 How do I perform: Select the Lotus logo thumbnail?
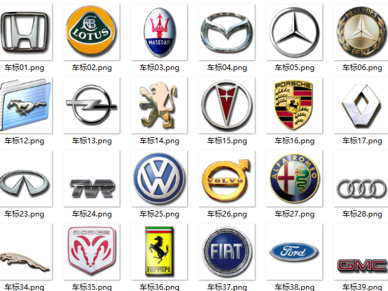tap(91, 32)
